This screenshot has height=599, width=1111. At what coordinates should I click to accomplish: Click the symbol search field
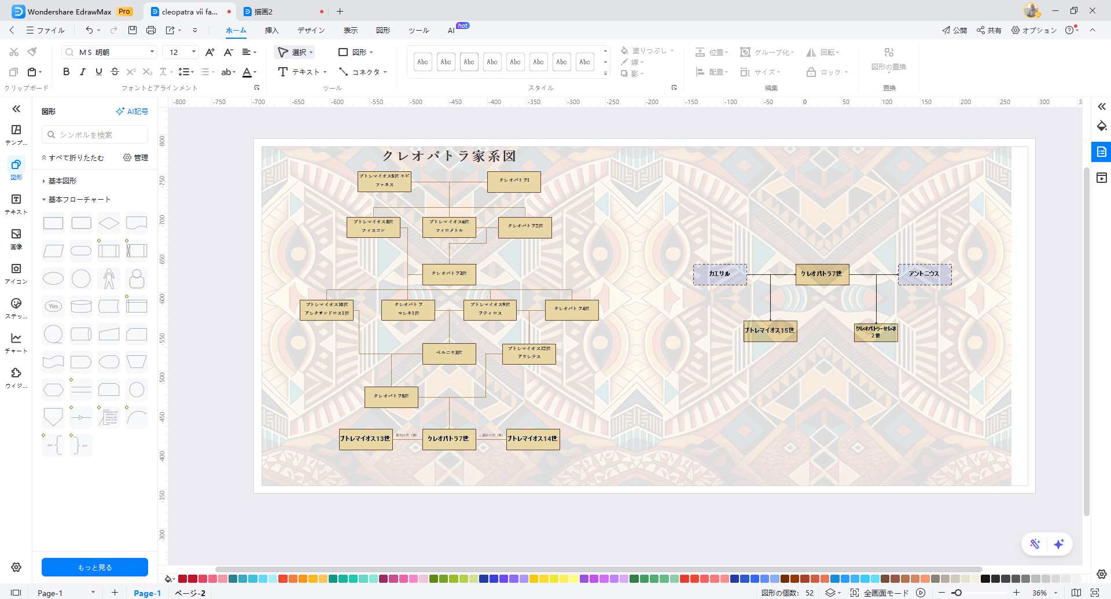tap(93, 134)
